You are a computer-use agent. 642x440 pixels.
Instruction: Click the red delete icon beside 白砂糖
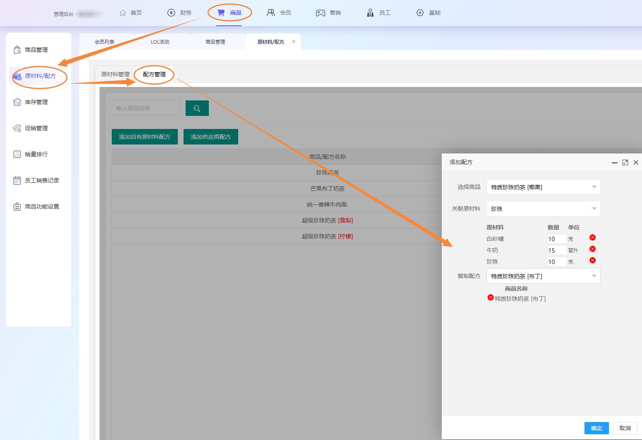tap(593, 238)
